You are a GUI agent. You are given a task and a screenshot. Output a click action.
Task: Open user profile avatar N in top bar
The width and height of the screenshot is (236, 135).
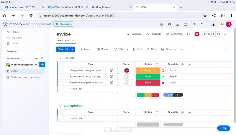point(229,24)
